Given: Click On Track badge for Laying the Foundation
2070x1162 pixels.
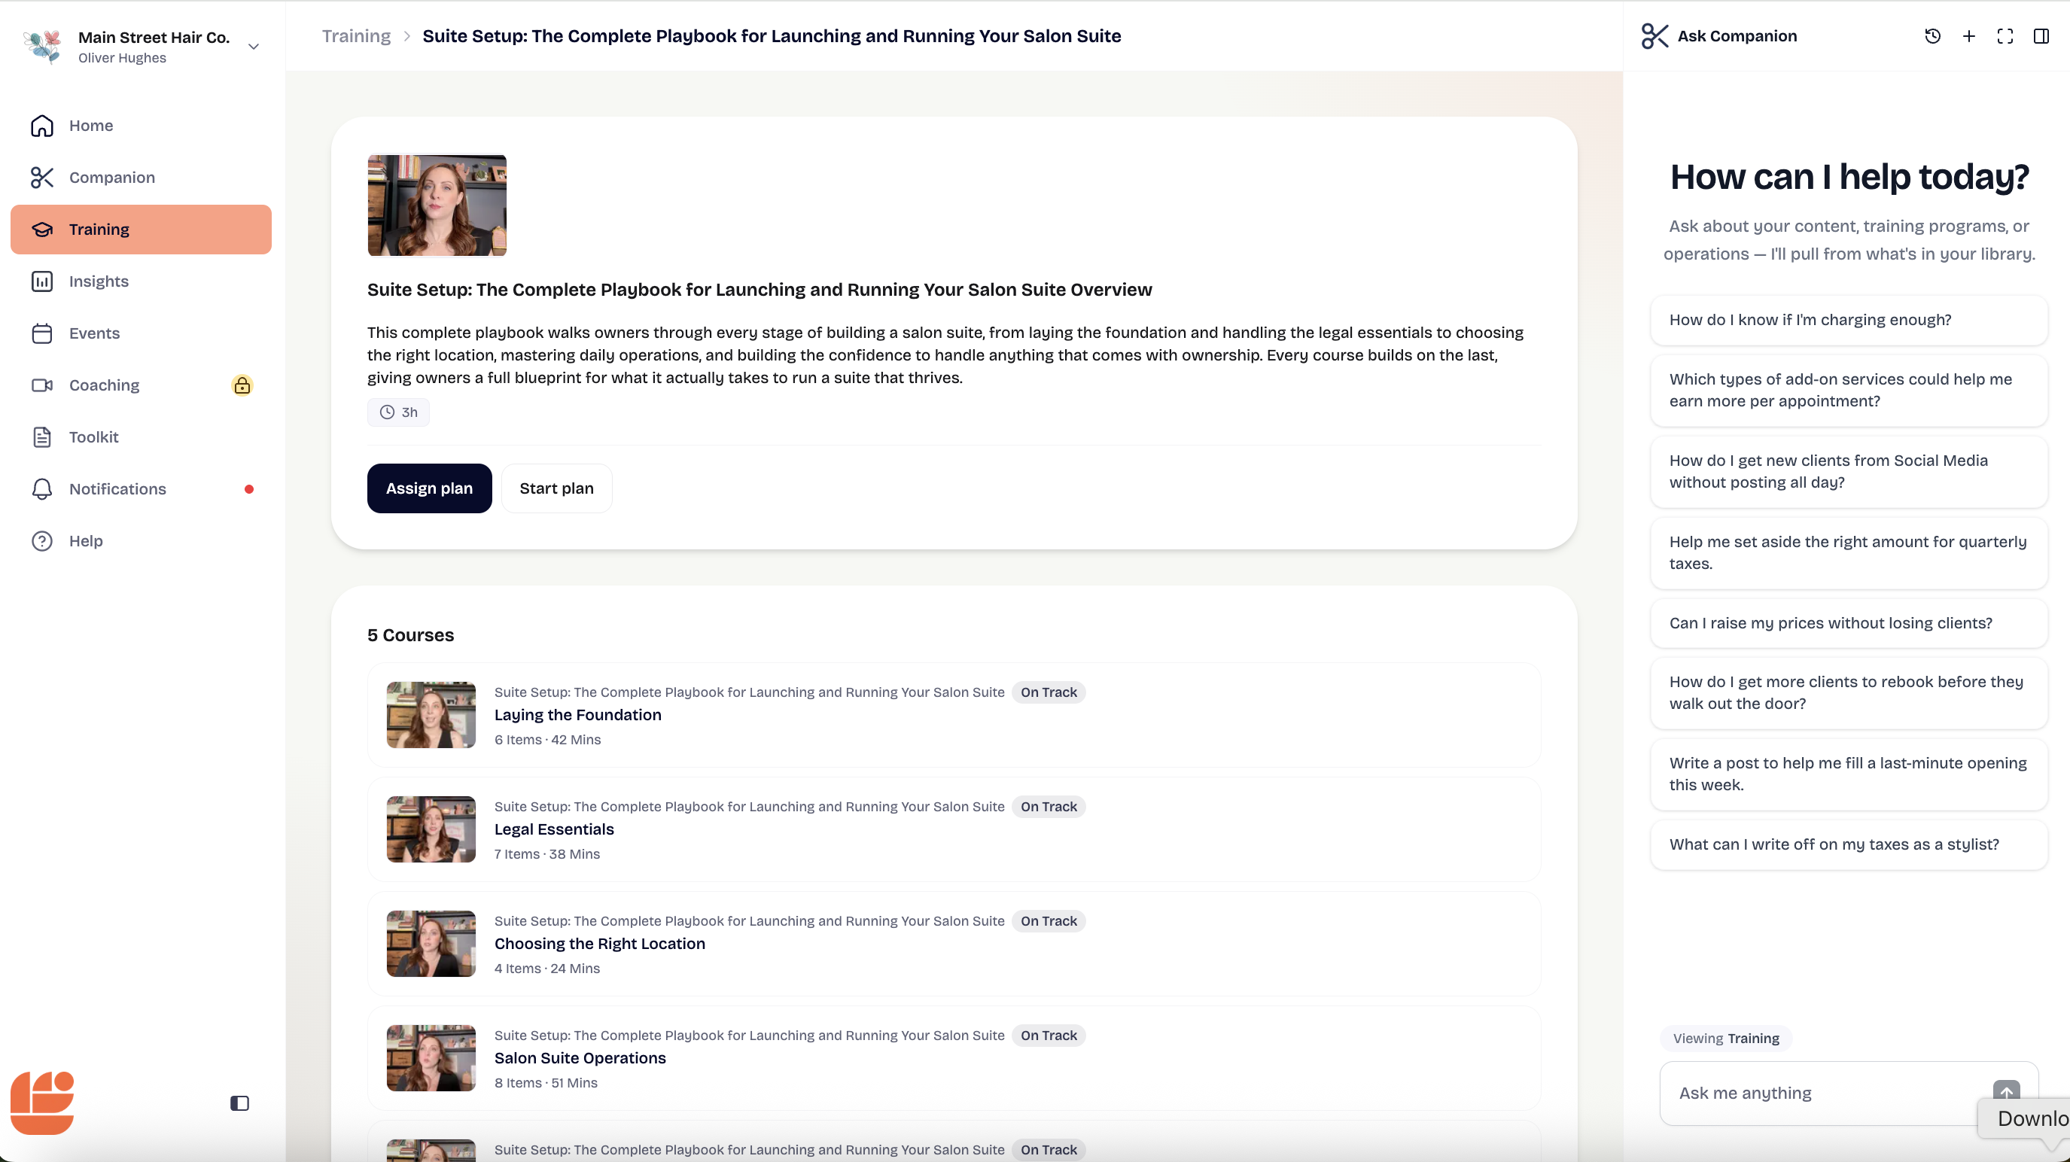Looking at the screenshot, I should click(1049, 692).
